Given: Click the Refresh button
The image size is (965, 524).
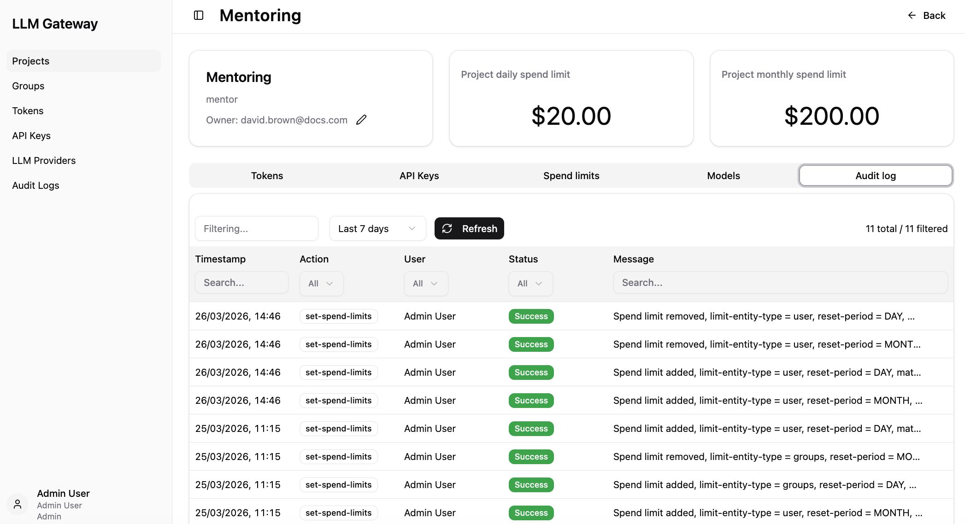Looking at the screenshot, I should pos(469,228).
